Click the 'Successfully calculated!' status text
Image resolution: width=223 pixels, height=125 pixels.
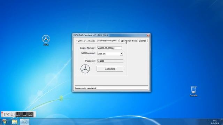[x=86, y=88]
